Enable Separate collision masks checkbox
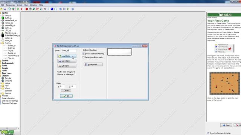This screenshot has width=241, height=135. click(x=84, y=57)
